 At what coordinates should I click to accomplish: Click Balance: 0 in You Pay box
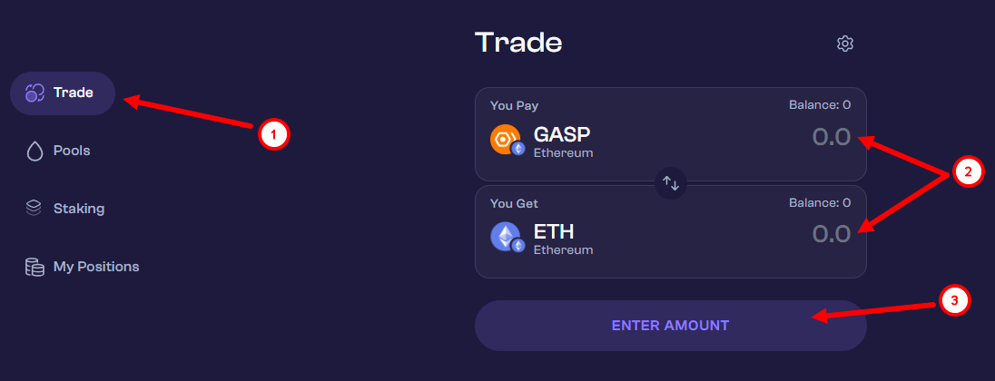[x=820, y=105]
